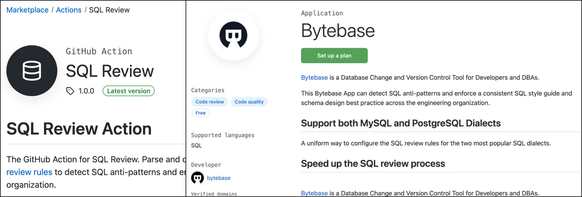Go to Actions in the breadcrumb
Screen dimensions: 582x197
(x=69, y=10)
